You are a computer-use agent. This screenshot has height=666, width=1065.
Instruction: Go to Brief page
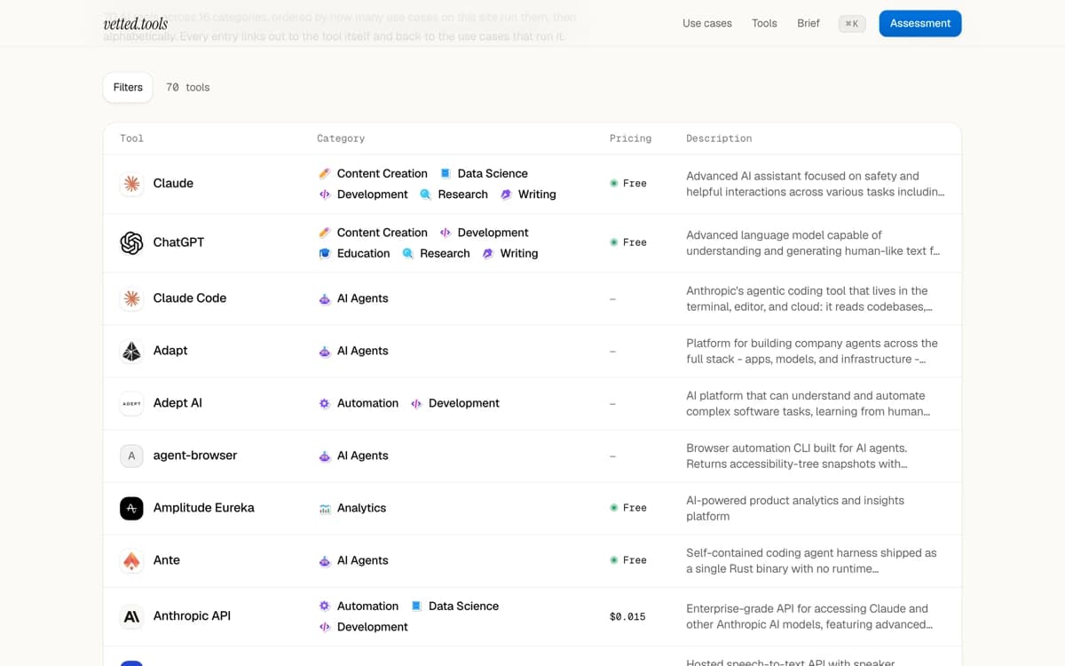pyautogui.click(x=809, y=23)
